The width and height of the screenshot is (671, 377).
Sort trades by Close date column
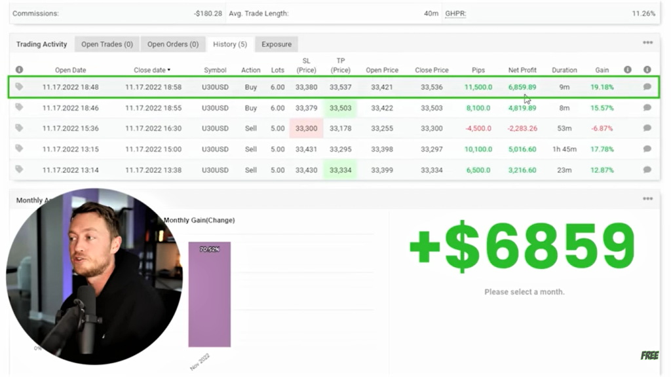[151, 70]
